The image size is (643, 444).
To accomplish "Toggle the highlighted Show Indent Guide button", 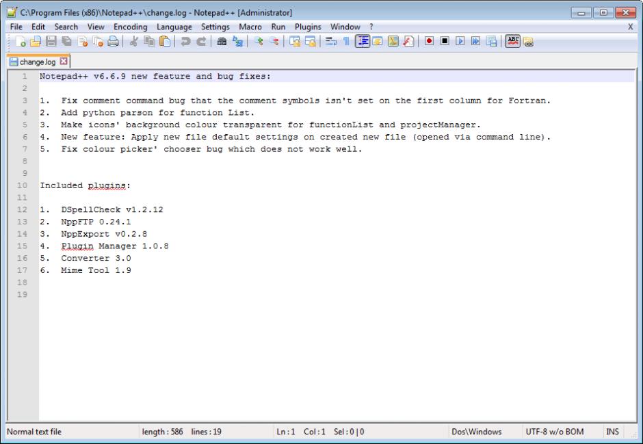I will coord(363,42).
